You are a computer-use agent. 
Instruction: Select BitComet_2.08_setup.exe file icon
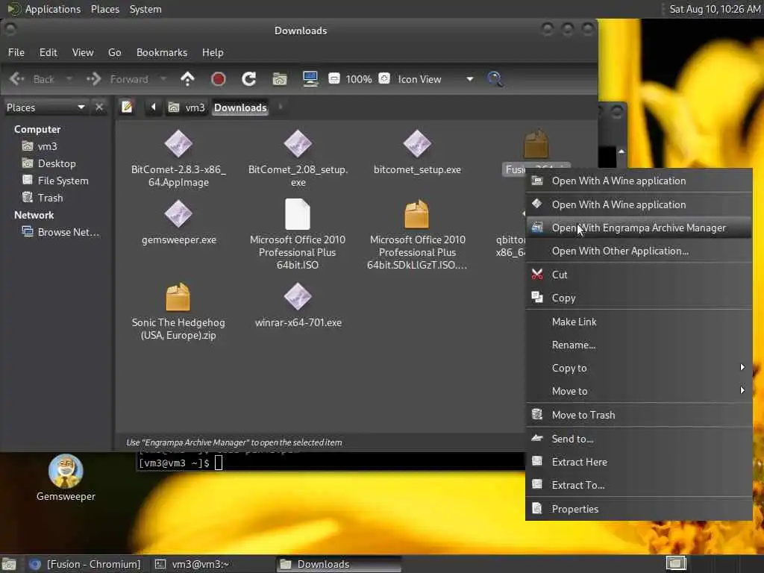click(298, 144)
